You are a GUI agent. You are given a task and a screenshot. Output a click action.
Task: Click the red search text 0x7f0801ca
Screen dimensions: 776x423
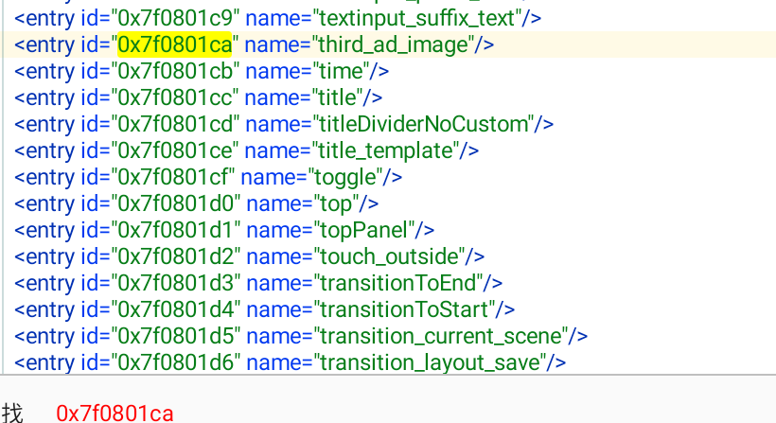click(115, 413)
